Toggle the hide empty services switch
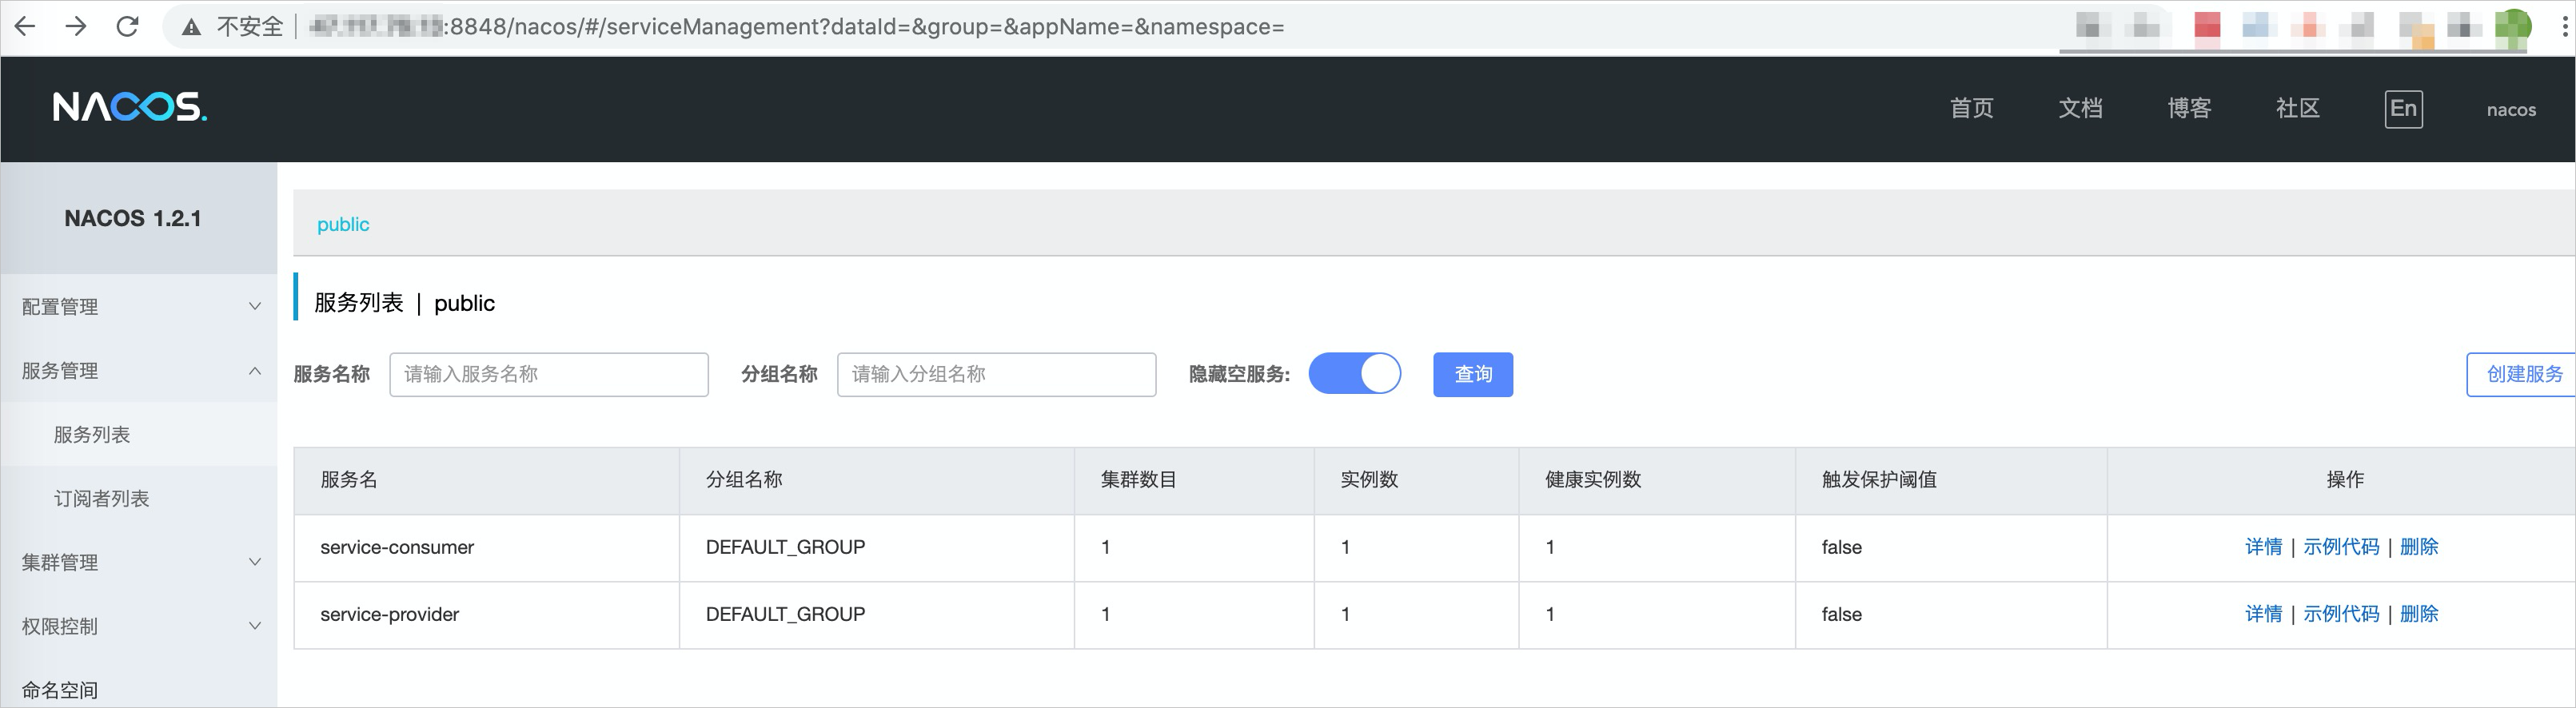Screen dimensions: 2576x708 [1355, 374]
